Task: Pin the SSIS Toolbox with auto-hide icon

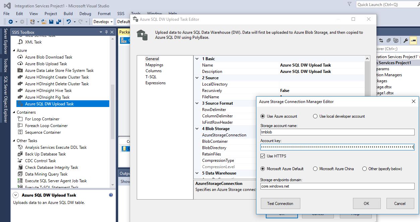Action: tap(107, 32)
